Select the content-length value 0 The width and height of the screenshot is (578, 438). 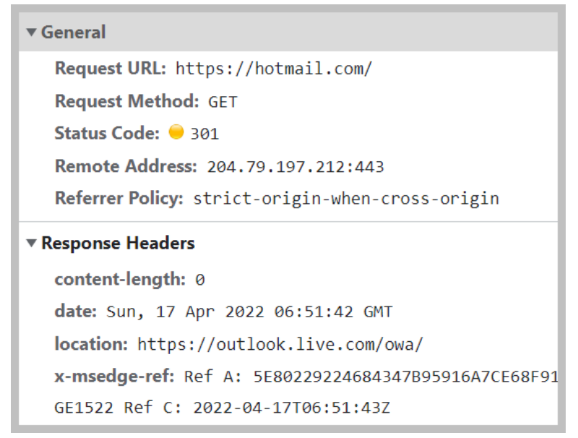pos(200,280)
